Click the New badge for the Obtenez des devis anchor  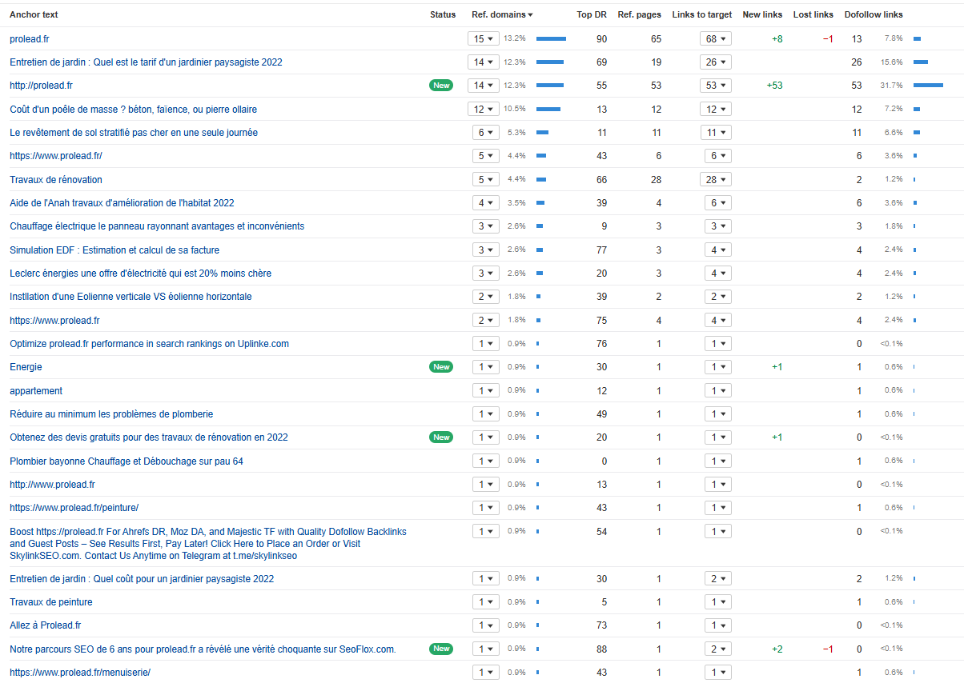point(440,437)
